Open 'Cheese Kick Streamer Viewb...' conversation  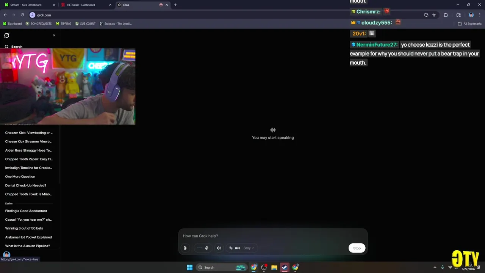[28, 141]
